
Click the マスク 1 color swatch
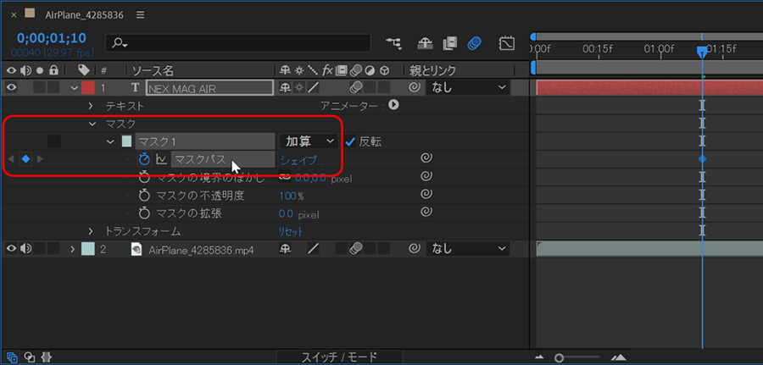click(x=126, y=141)
